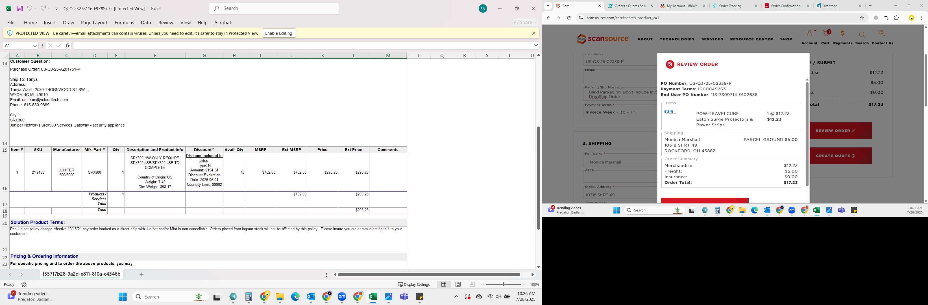Switch to Xvantage browser tab

tap(839, 6)
